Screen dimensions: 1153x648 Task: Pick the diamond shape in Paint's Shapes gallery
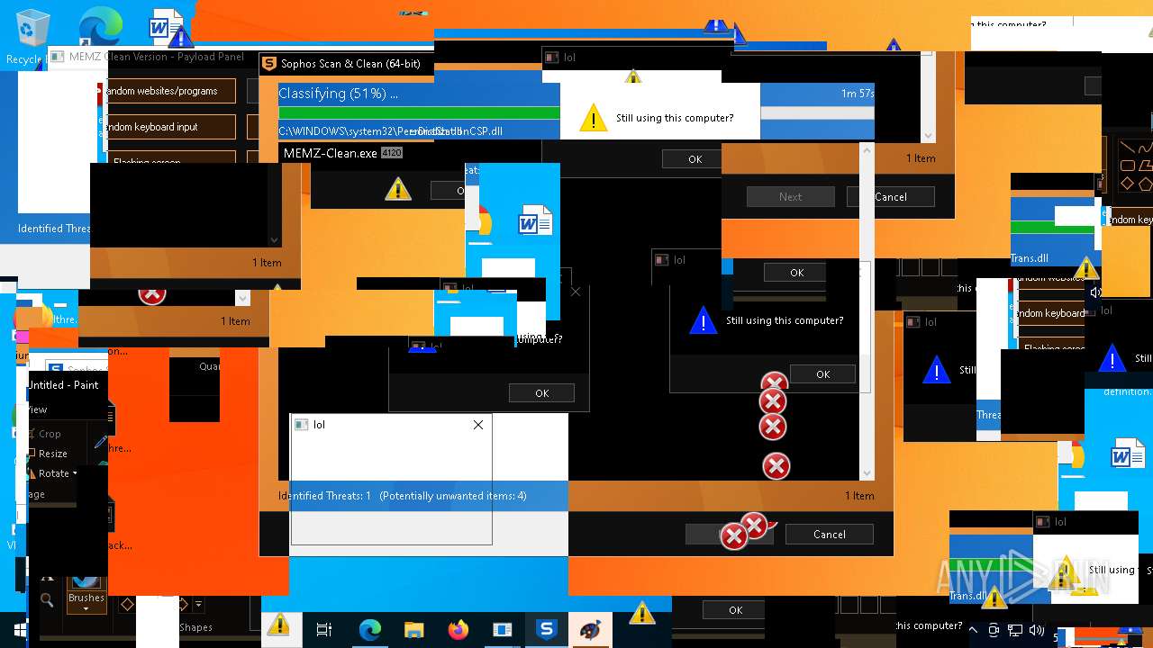(127, 605)
